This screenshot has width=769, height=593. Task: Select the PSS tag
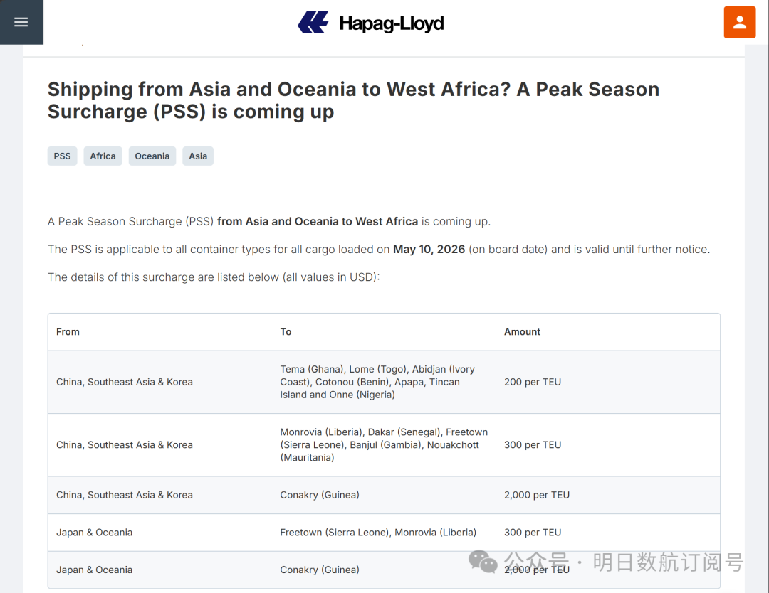62,156
